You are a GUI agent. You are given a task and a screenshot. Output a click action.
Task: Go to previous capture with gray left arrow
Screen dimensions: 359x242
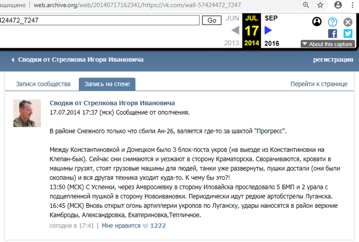236,30
